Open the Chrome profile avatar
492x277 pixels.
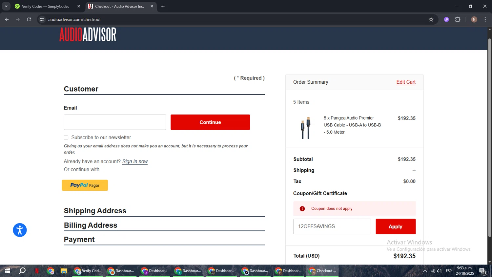[x=474, y=19]
